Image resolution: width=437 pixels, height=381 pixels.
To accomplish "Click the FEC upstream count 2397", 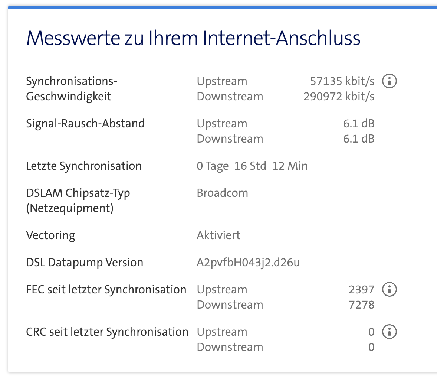I will click(x=361, y=290).
